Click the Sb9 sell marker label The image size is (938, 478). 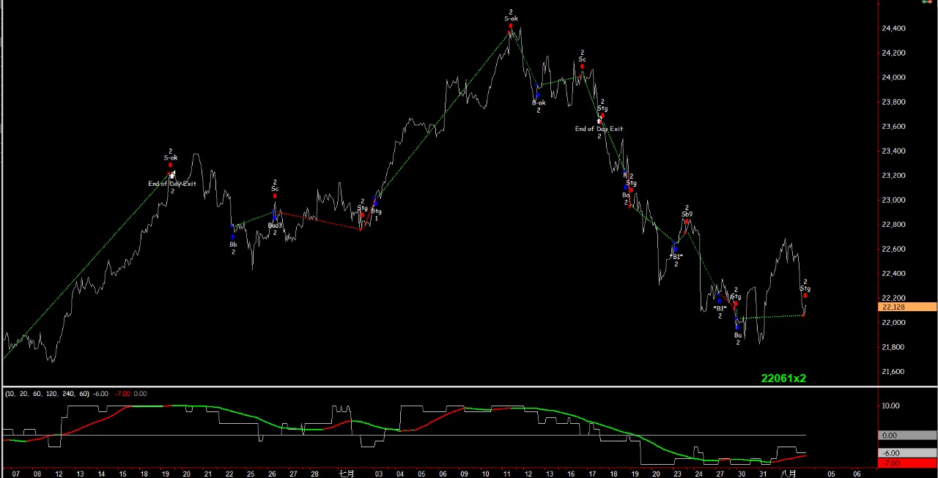(687, 214)
